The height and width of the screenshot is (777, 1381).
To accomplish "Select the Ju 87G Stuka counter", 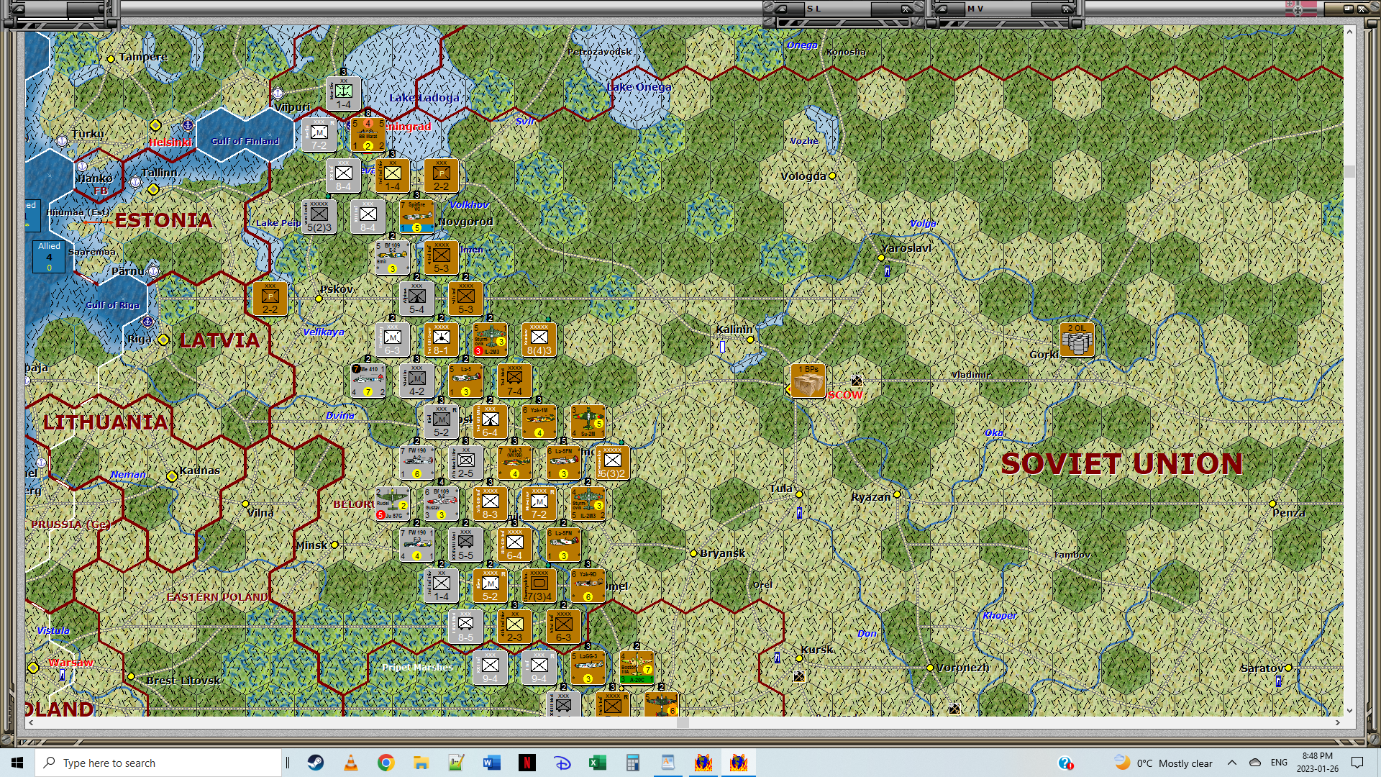I will (x=392, y=504).
